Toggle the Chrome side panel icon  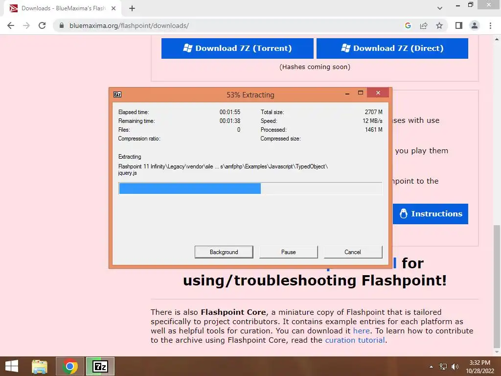(x=459, y=25)
